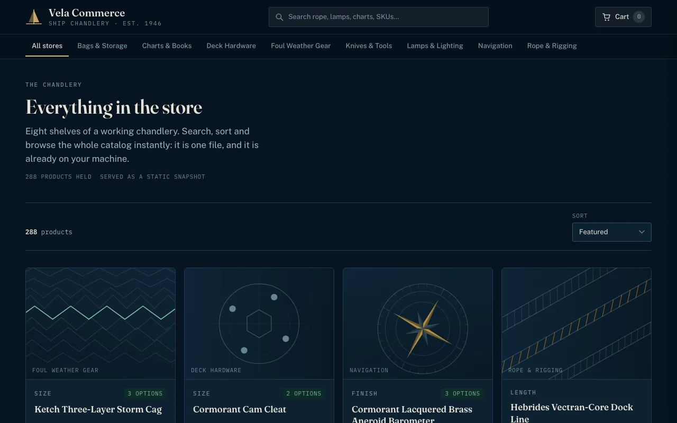Click Cormorant Lacquered Brass Aneroid Barometer title
The height and width of the screenshot is (423, 677).
412,415
